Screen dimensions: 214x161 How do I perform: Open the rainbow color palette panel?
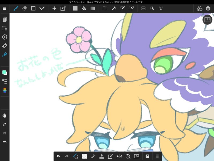5,90
